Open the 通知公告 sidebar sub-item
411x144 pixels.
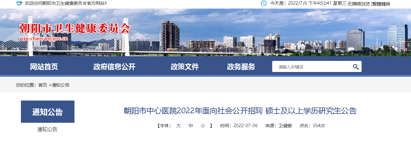[x=48, y=129]
